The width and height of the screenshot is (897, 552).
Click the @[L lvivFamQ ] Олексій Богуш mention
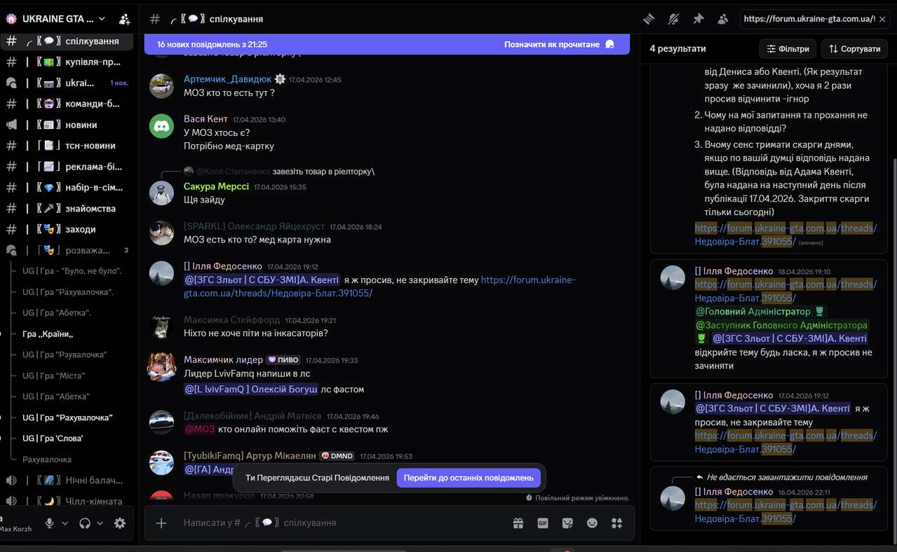pyautogui.click(x=251, y=389)
